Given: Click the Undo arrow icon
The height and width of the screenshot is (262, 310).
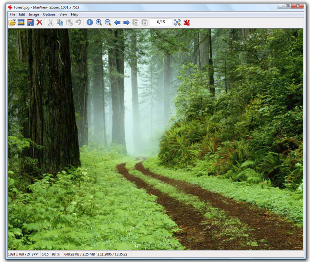Looking at the screenshot, I should pos(79,22).
